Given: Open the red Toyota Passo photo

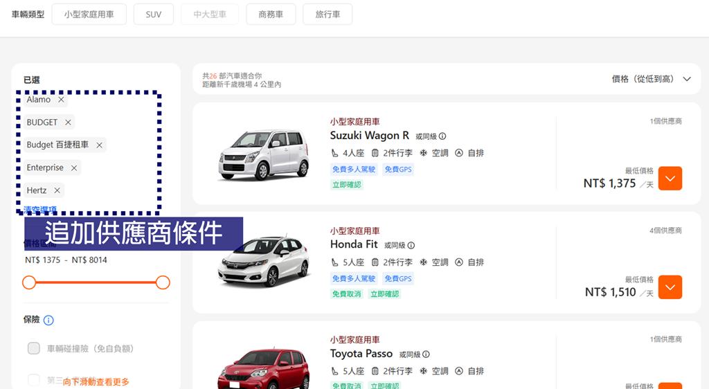Looking at the screenshot, I should click(x=264, y=368).
